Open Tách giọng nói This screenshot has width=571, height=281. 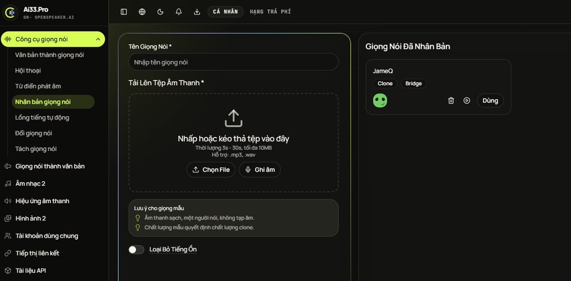pos(36,149)
